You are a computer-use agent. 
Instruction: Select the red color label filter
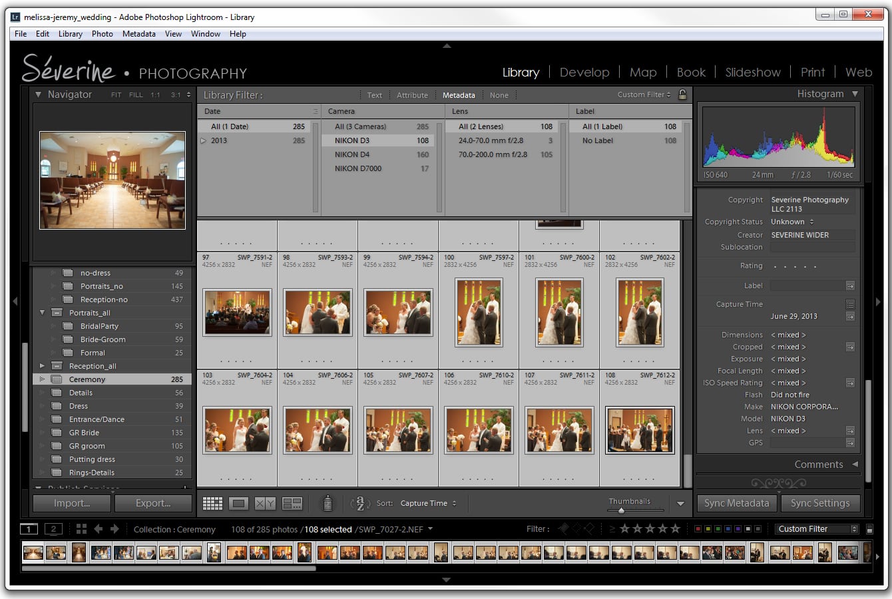pyautogui.click(x=698, y=528)
